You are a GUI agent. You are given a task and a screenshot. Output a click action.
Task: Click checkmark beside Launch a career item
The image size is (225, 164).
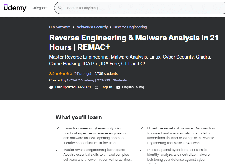[57, 128]
